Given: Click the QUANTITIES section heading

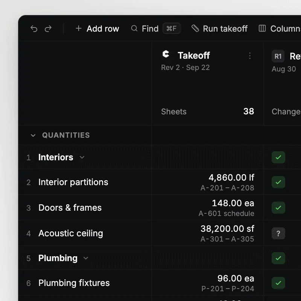Looking at the screenshot, I should [x=66, y=135].
